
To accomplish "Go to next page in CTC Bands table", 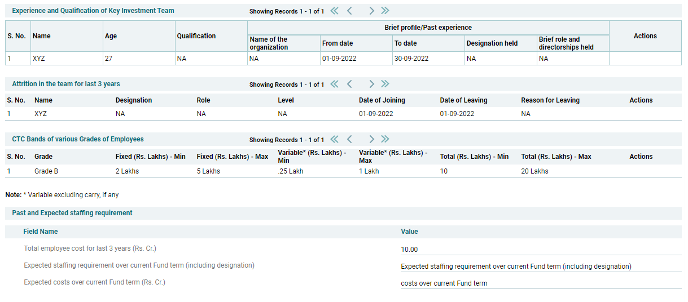I will (x=371, y=139).
